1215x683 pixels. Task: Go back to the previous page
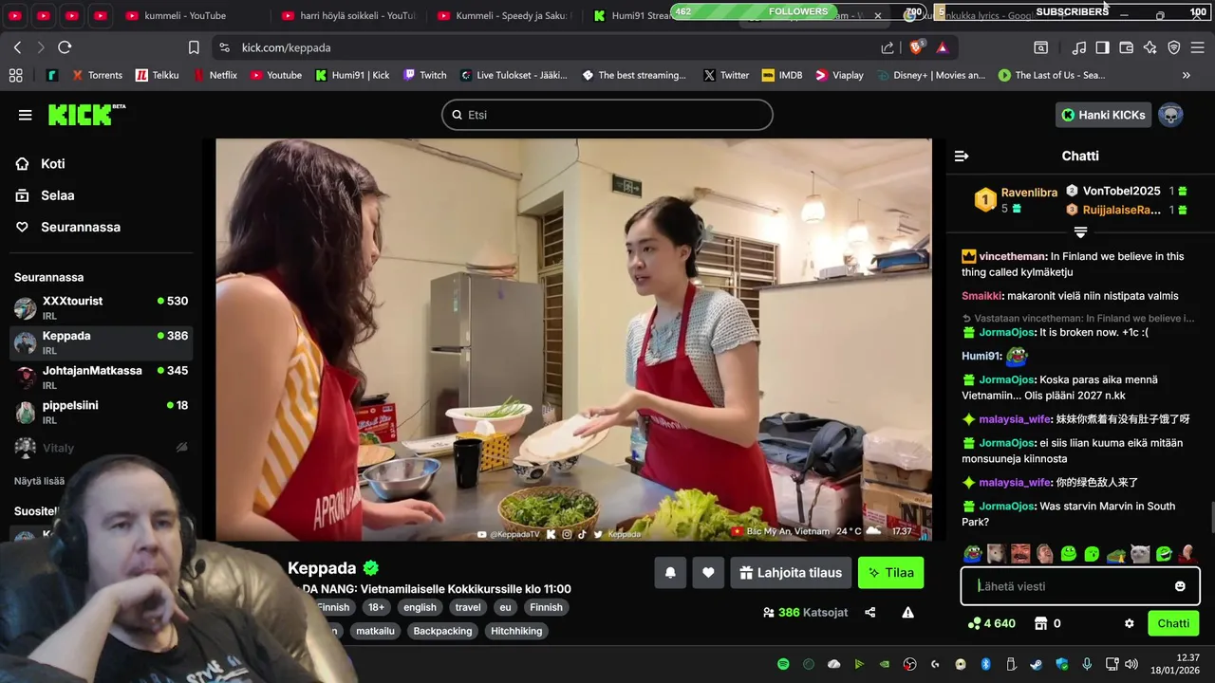click(x=17, y=47)
